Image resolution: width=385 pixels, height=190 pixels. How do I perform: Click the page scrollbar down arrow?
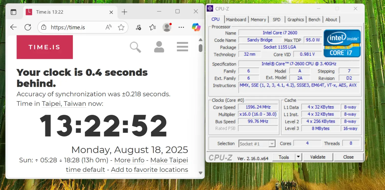coord(201,173)
